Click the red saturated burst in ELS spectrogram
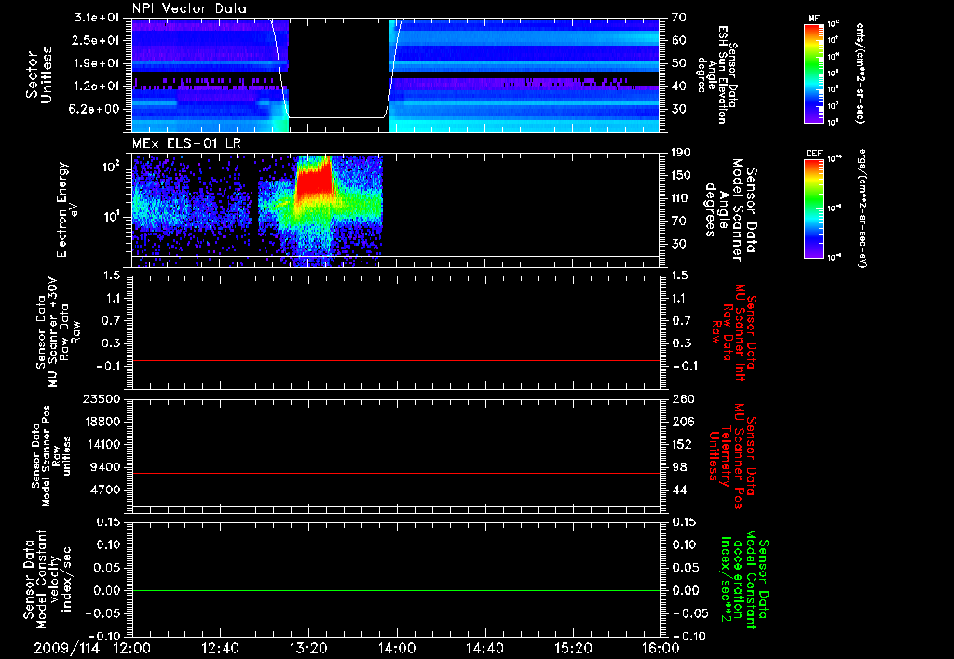This screenshot has height=659, width=954. (x=315, y=180)
